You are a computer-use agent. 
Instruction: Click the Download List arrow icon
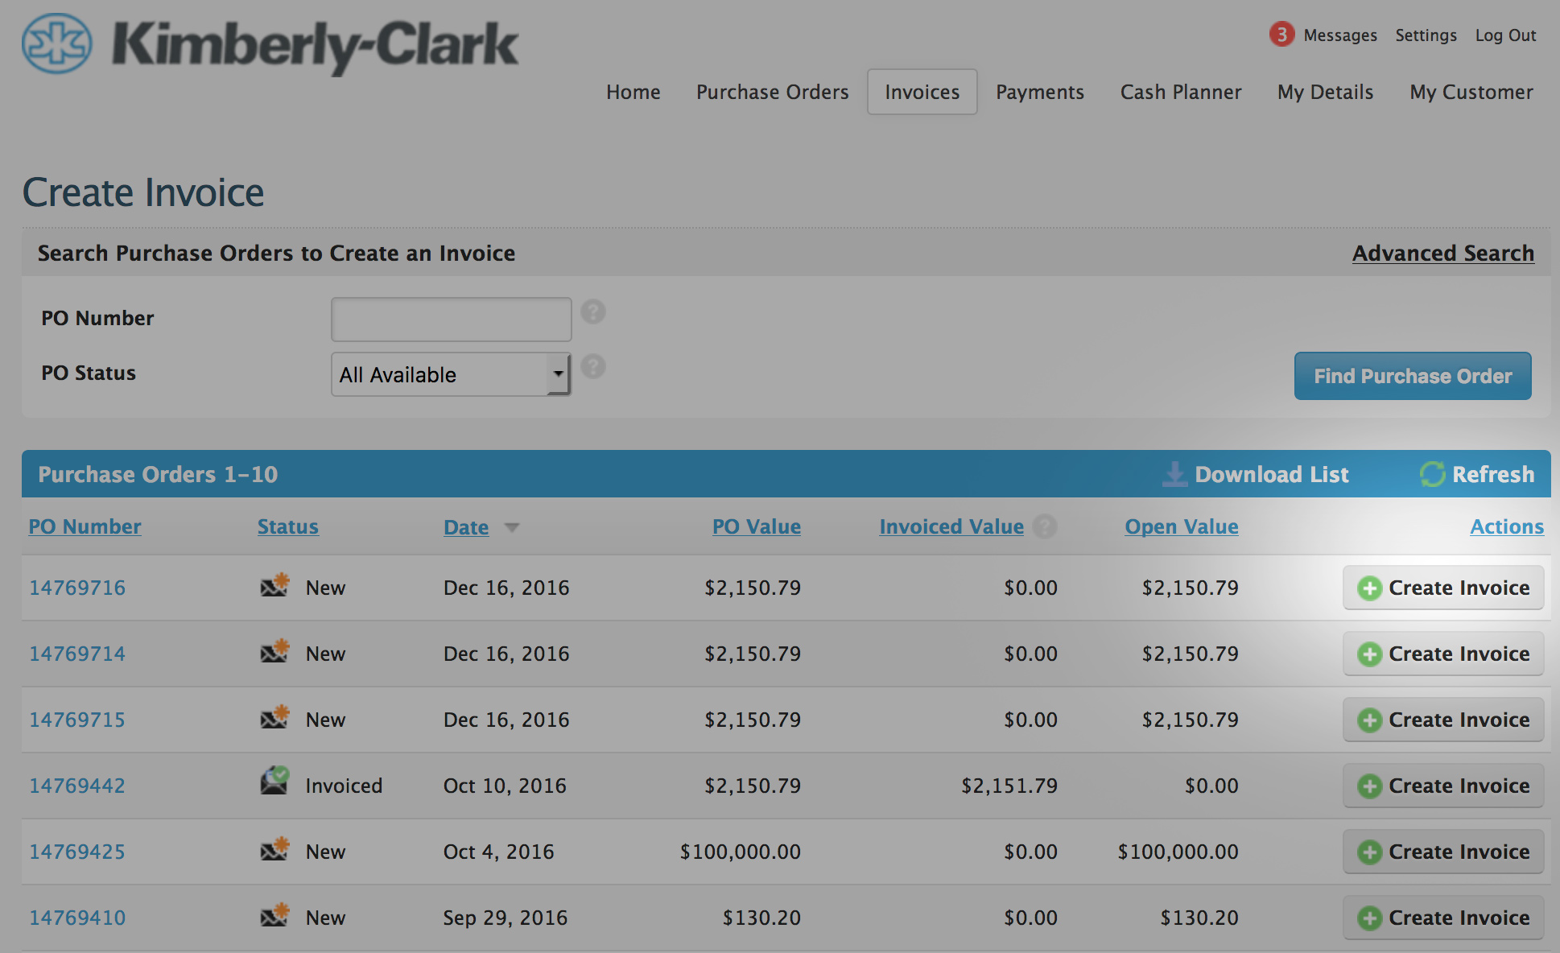click(1174, 474)
